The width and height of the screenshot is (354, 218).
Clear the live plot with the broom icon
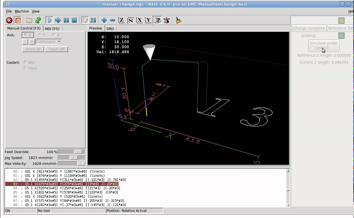pyautogui.click(x=178, y=20)
